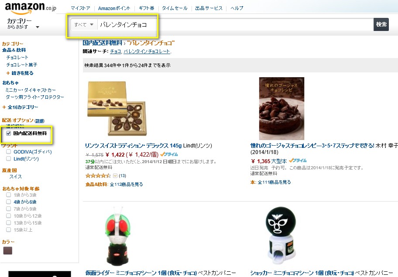Expand the 全16カテゴリー list
398x277 pixels.
tap(21, 107)
